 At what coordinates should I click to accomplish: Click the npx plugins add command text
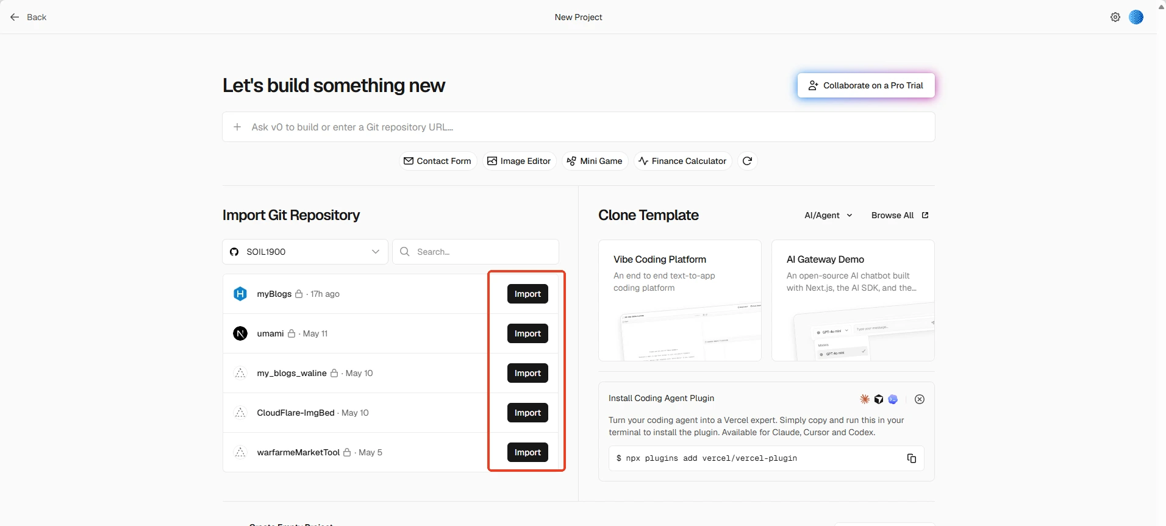[x=707, y=458]
